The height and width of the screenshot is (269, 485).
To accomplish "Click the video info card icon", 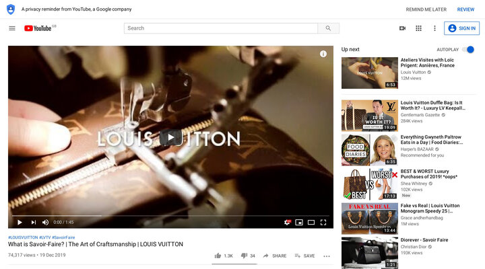I will point(323,54).
